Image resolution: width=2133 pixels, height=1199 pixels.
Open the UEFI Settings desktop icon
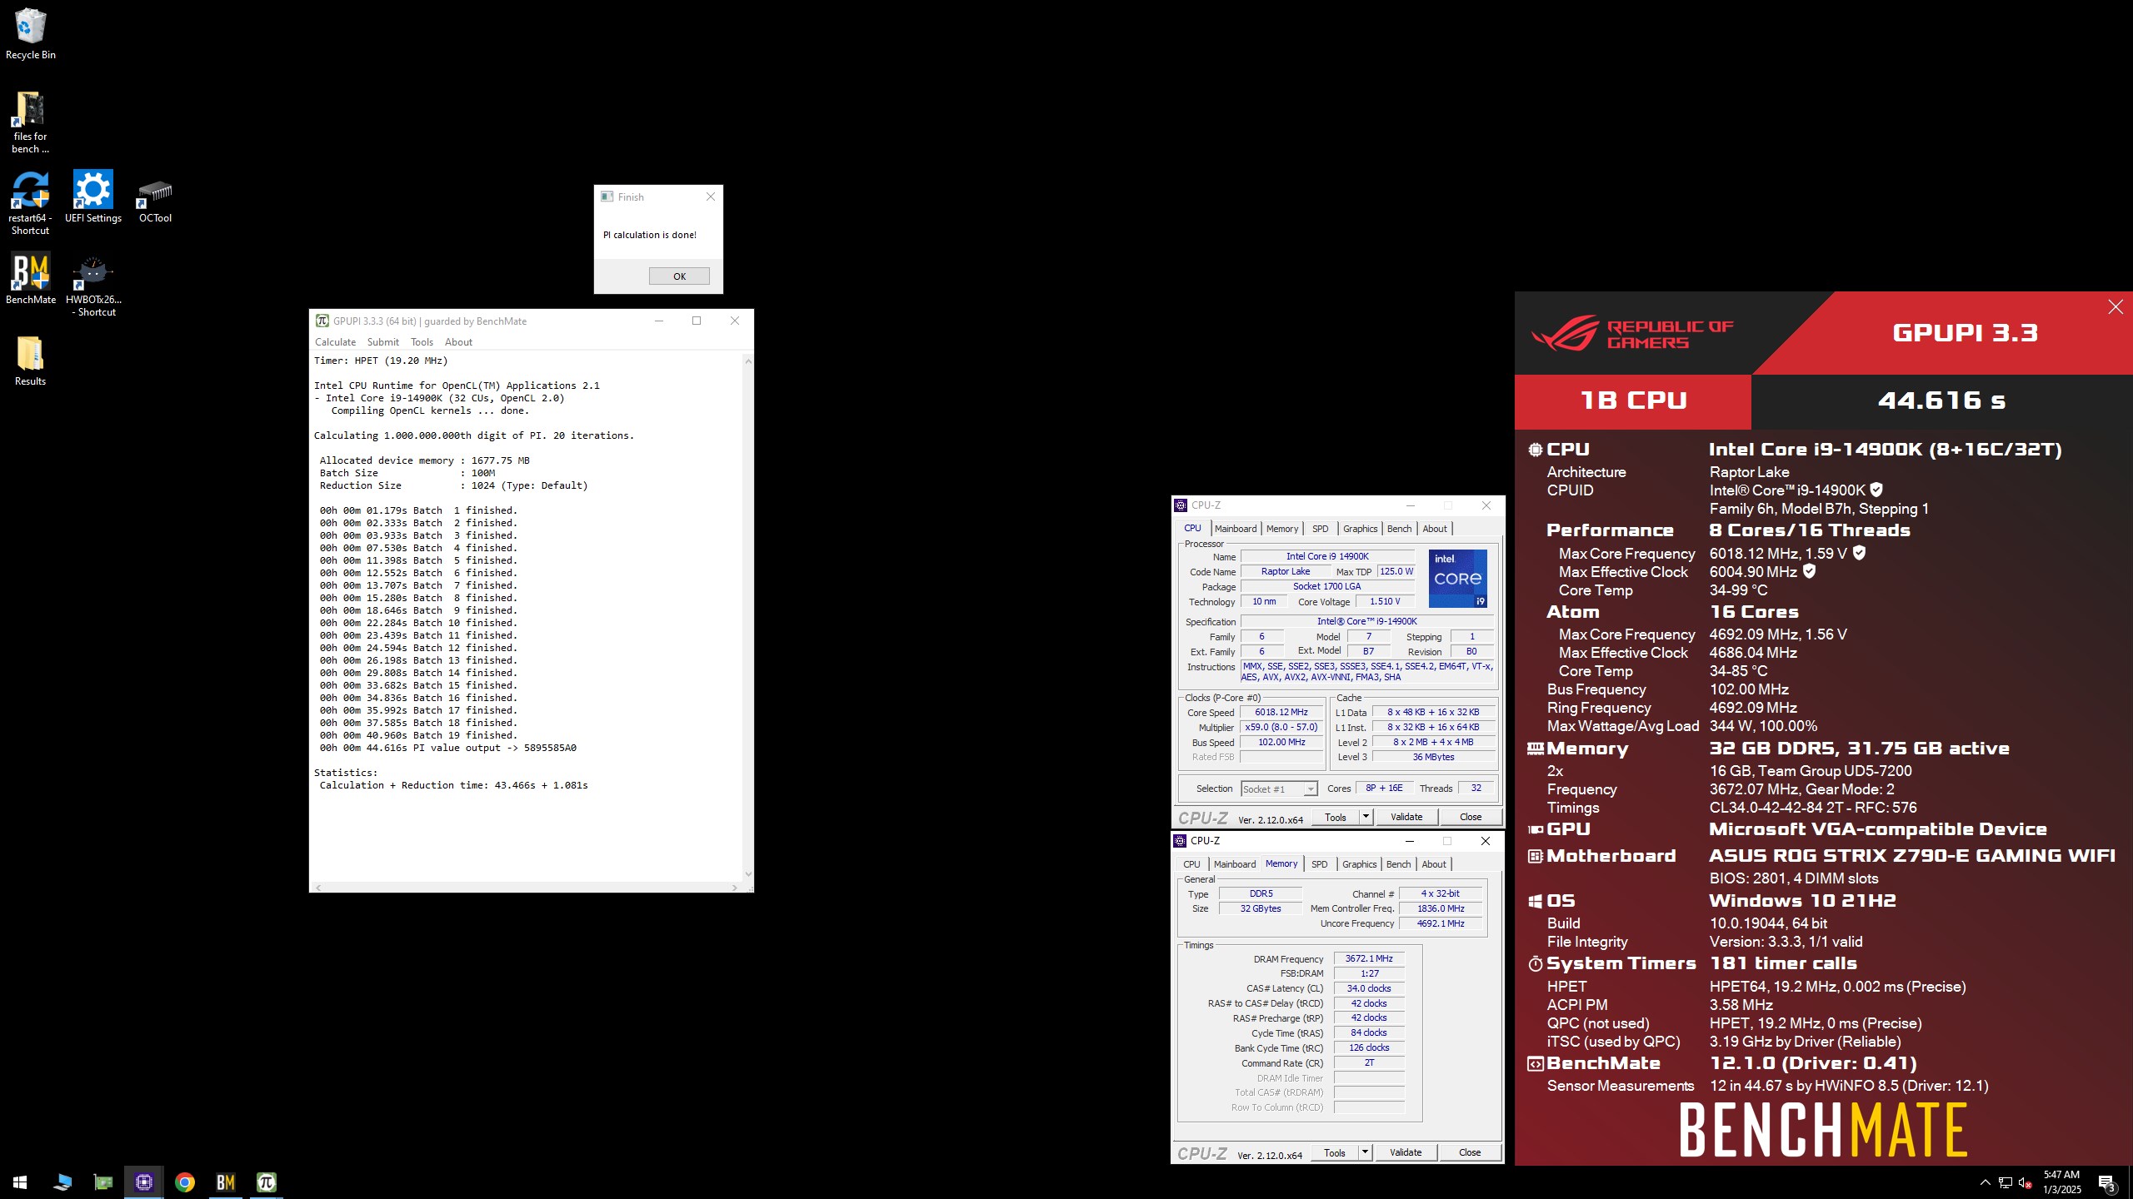pos(92,197)
